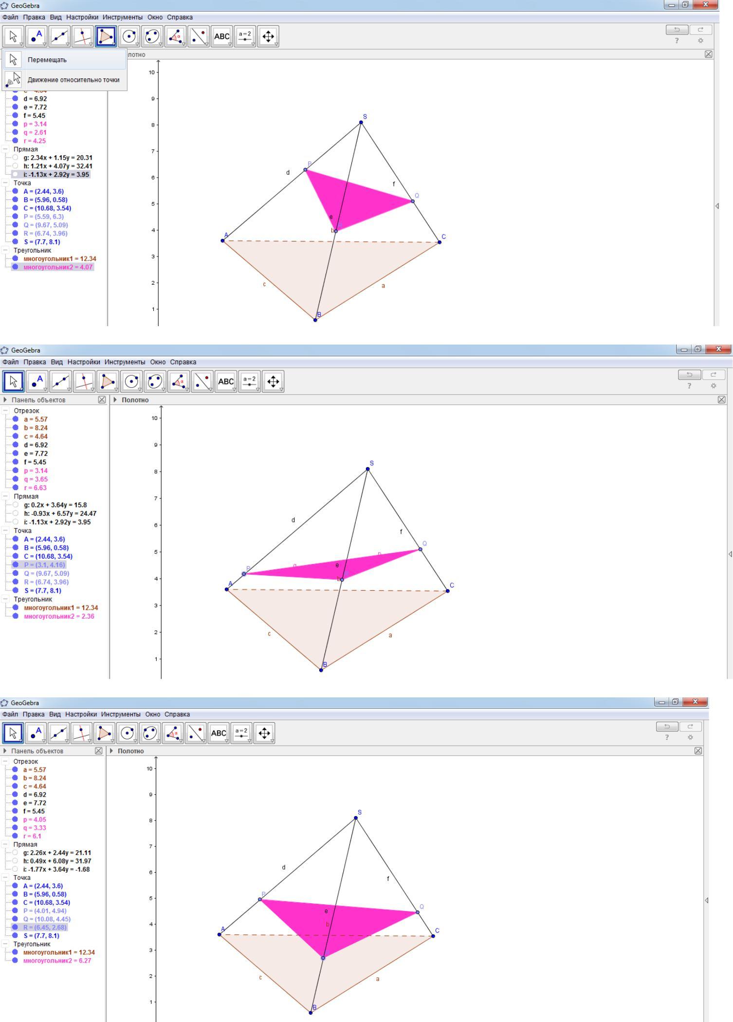
Task: Pick Circle with Center tool in top window
Action: pos(129,36)
